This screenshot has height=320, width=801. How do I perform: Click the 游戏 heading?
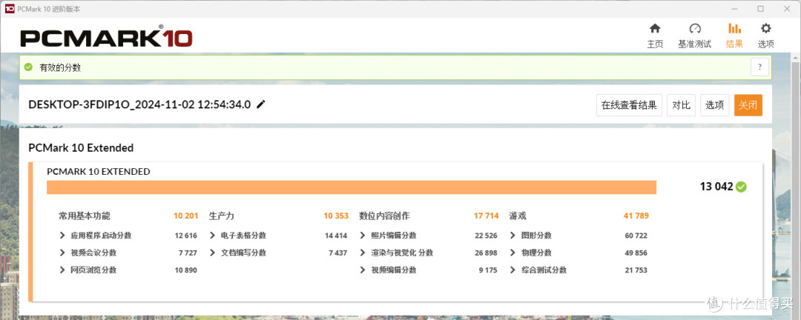(x=518, y=216)
